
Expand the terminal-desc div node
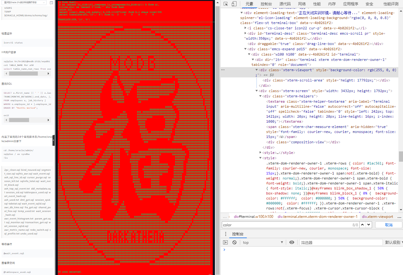click(x=245, y=33)
